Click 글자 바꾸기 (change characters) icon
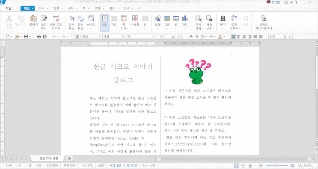 pos(234,19)
